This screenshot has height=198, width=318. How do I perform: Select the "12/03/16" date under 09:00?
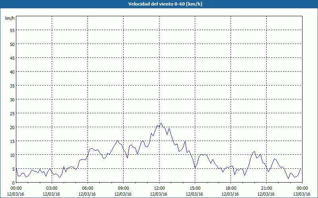123,194
